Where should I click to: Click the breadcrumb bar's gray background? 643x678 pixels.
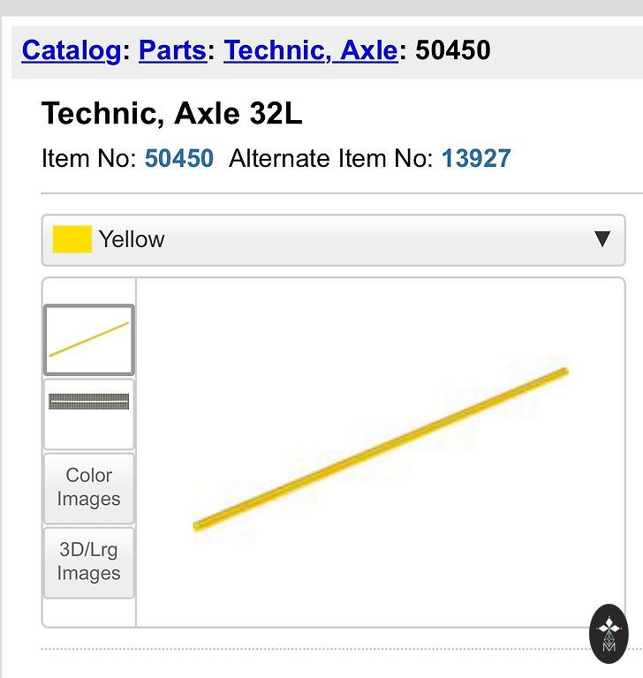tap(565, 51)
